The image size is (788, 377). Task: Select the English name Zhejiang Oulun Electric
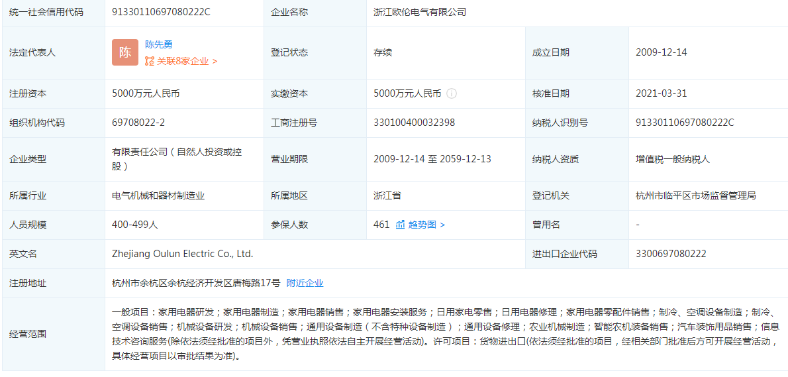(x=183, y=254)
